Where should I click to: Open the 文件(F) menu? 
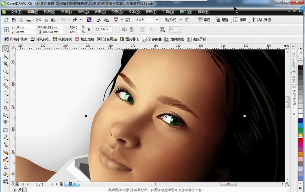16,12
